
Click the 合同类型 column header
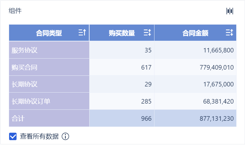49,33
